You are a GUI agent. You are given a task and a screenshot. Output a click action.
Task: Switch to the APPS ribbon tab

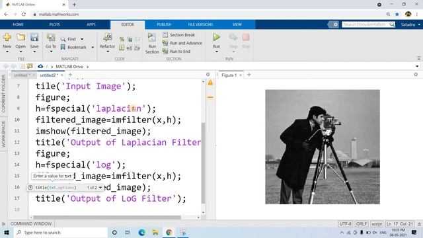[91, 24]
